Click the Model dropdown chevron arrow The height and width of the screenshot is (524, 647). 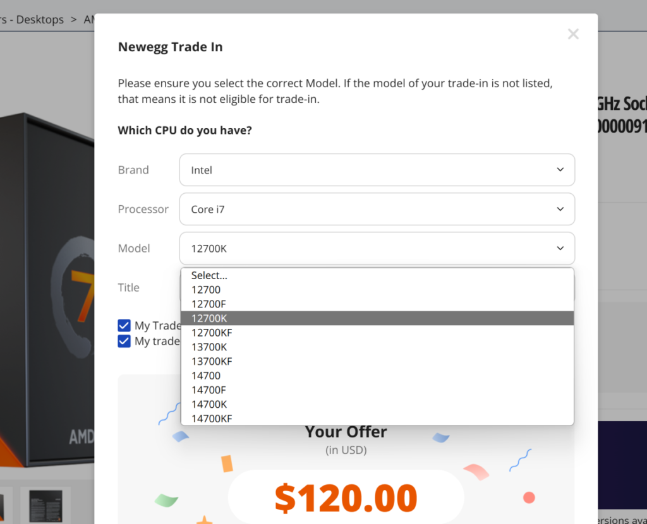560,248
